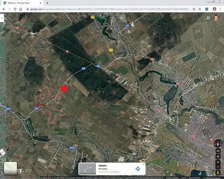Open the Sabareni place photo thumbnail
224x179 pixels.
pyautogui.click(x=87, y=169)
